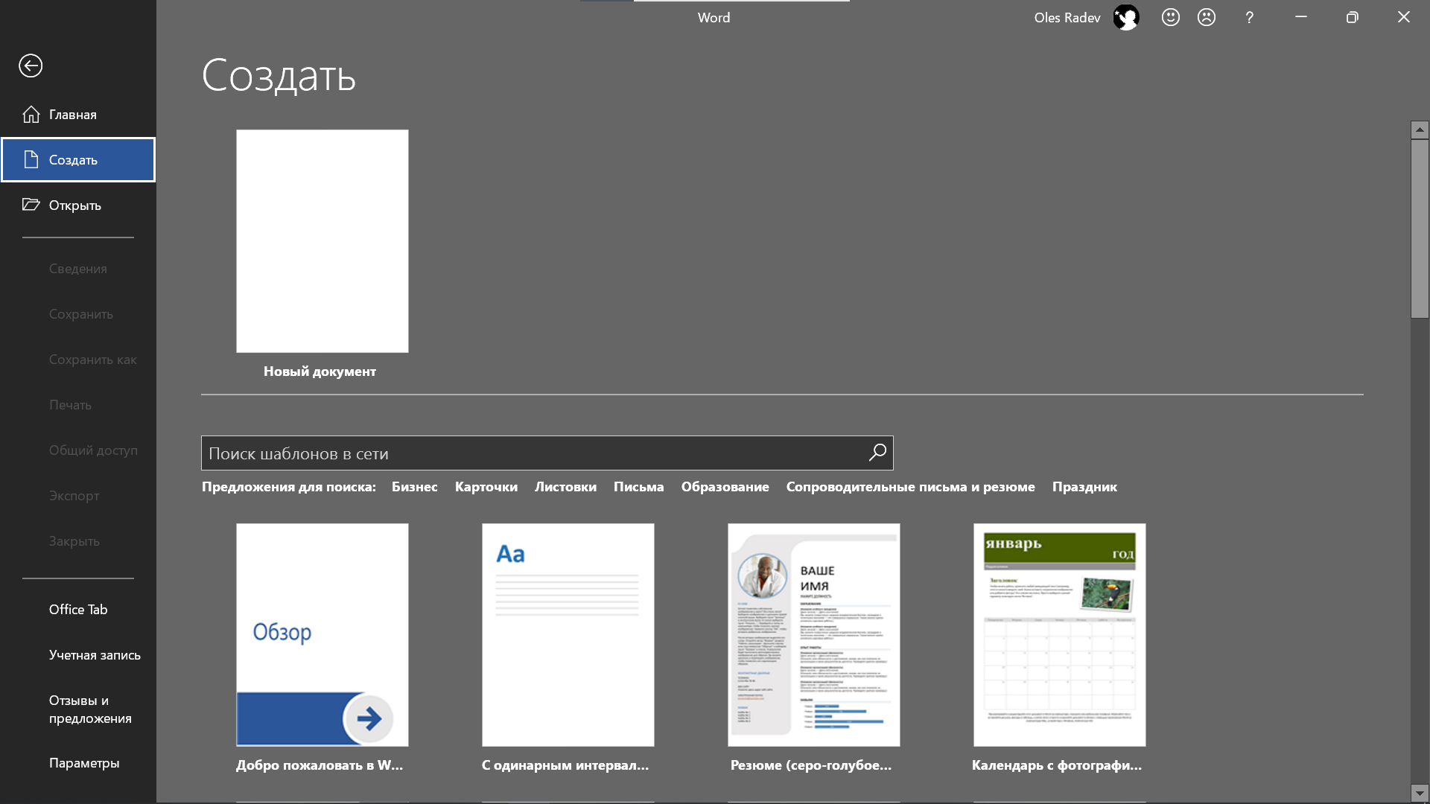
Task: Click the Сохранить как (Save As) icon
Action: (92, 358)
